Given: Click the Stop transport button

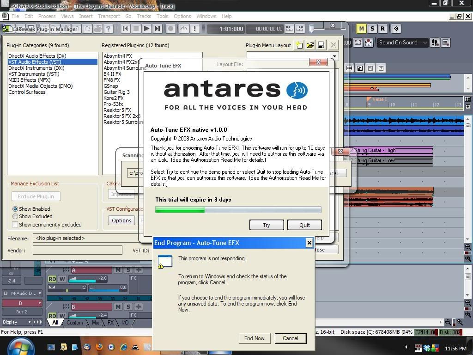Looking at the screenshot, I should click(136, 29).
